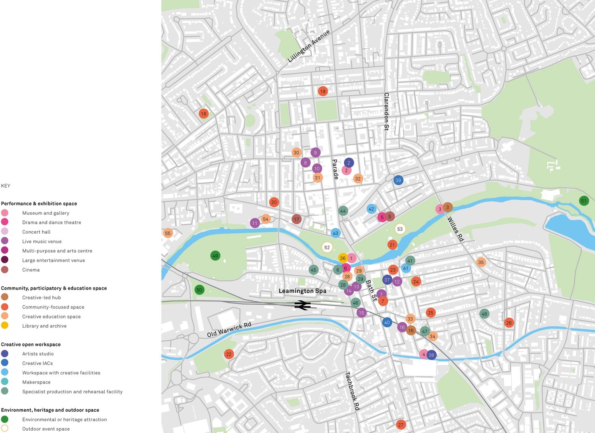Click orange marker number 31
595x433 pixels.
318,178
